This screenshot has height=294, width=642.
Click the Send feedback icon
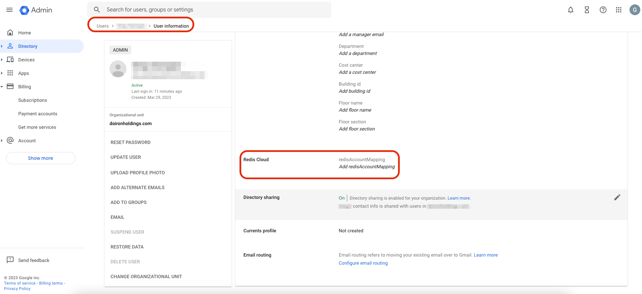[10, 260]
